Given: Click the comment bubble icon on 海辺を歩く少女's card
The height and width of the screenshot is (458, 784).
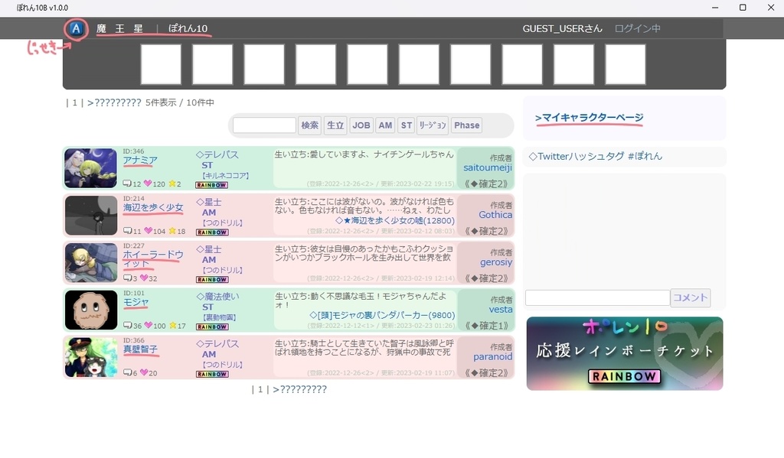Looking at the screenshot, I should point(128,231).
